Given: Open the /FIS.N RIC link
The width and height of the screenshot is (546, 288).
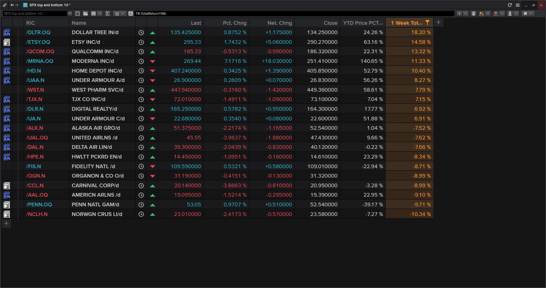Looking at the screenshot, I should coord(34,166).
